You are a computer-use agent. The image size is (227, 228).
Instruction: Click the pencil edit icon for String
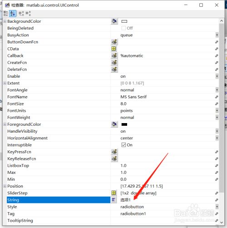coord(217,200)
